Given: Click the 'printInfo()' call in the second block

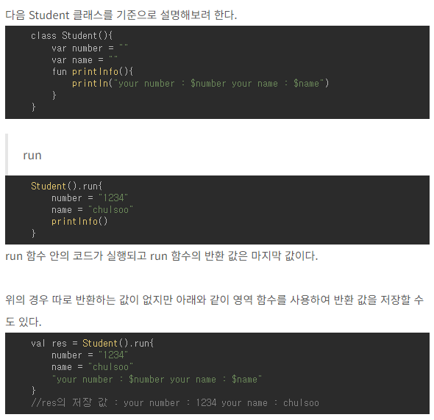Looking at the screenshot, I should (x=79, y=221).
